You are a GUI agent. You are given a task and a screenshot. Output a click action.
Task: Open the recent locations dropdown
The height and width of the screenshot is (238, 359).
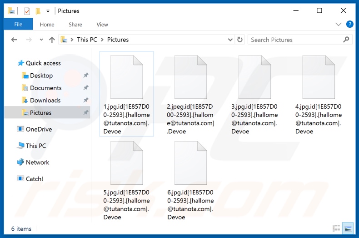(41, 40)
